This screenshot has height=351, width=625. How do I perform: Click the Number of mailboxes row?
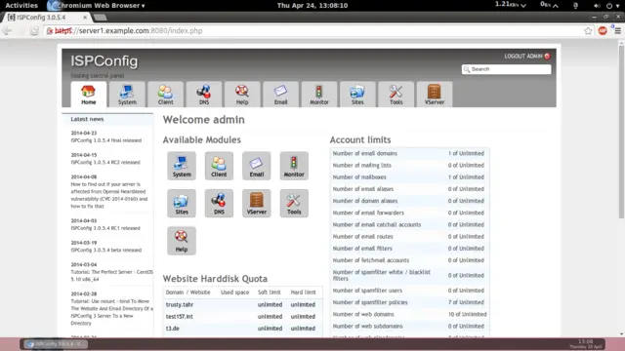tap(409, 177)
